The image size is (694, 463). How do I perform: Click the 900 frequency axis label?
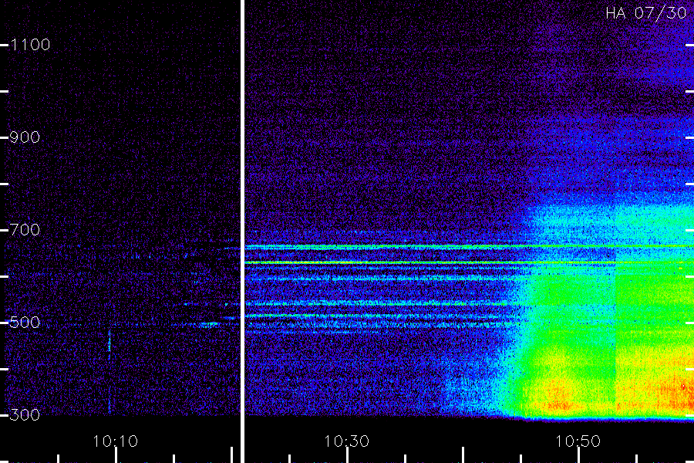tap(25, 137)
